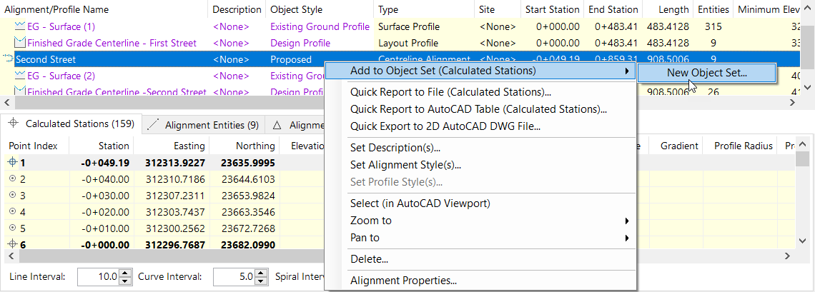This screenshot has width=815, height=292.
Task: Click the EG - Surface (1) profile icon
Action: tap(20, 26)
